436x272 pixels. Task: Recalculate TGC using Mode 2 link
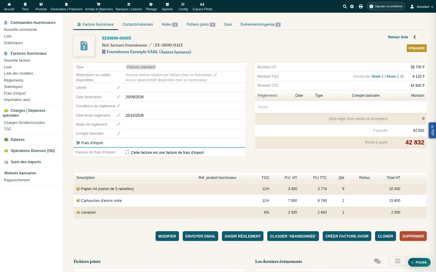tap(393, 76)
